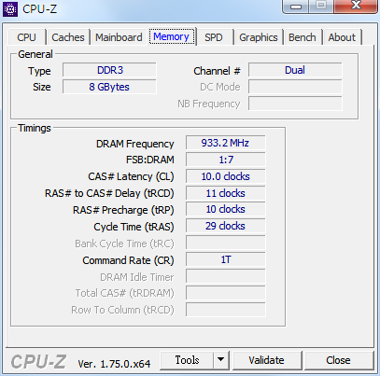Click the Validate button
The width and height of the screenshot is (380, 376).
267,360
